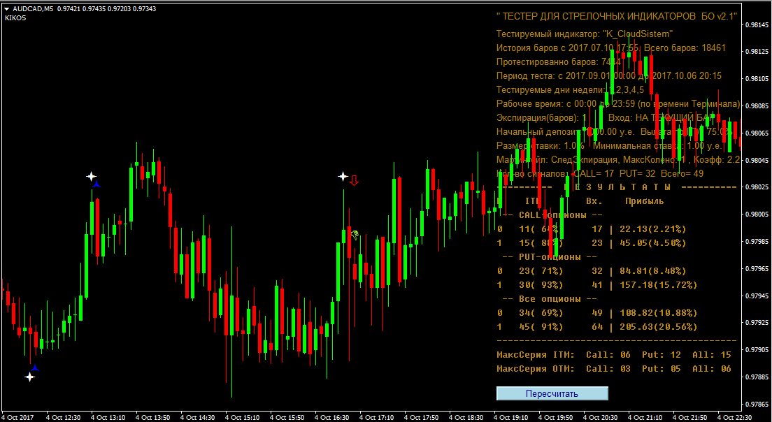772x422 pixels.
Task: Click the blue arrow below the upper-left white star
Action: coord(96,185)
